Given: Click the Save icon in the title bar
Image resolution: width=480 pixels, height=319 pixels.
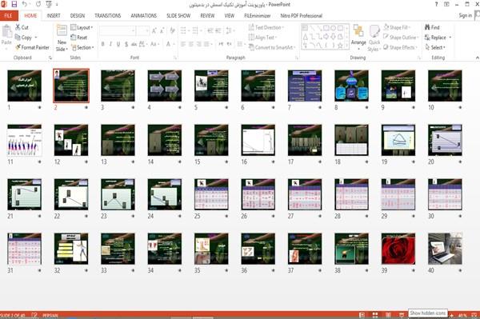Looking at the screenshot, I should pyautogui.click(x=14, y=4).
